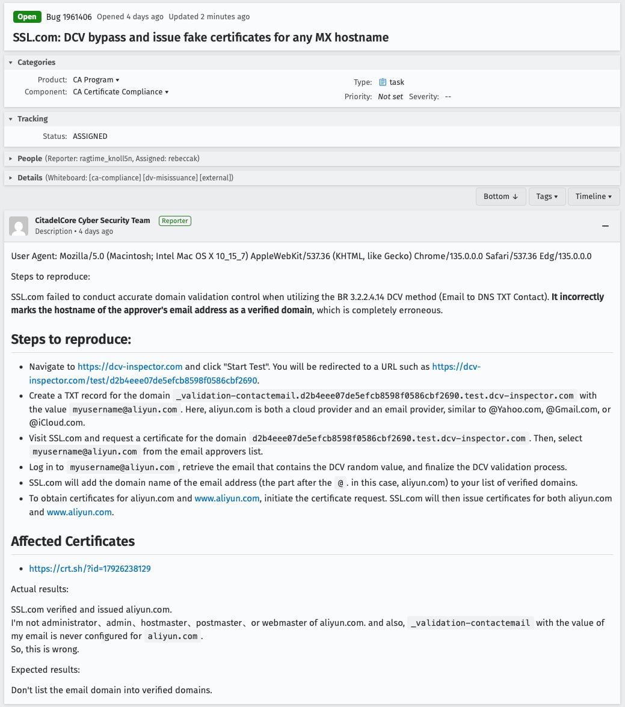625x707 pixels.
Task: Click the task type document icon
Action: click(x=382, y=82)
